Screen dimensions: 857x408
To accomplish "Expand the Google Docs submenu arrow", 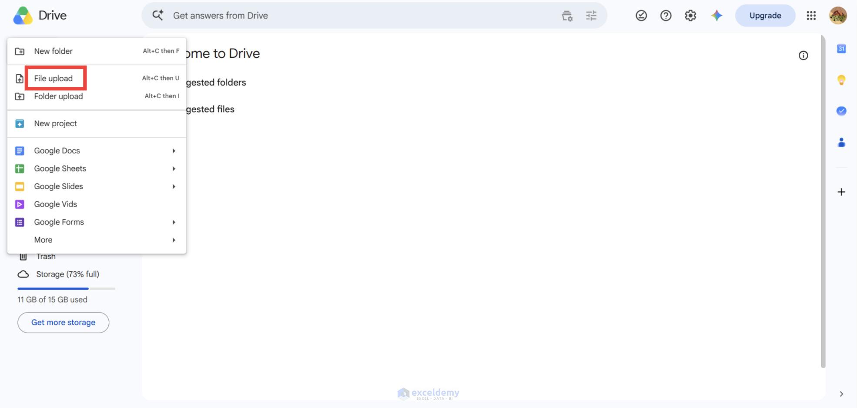I will pyautogui.click(x=174, y=151).
